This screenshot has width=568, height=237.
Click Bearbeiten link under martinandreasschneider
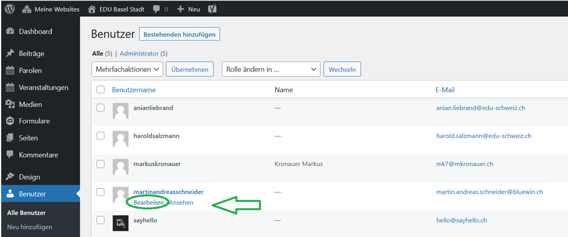coord(148,202)
